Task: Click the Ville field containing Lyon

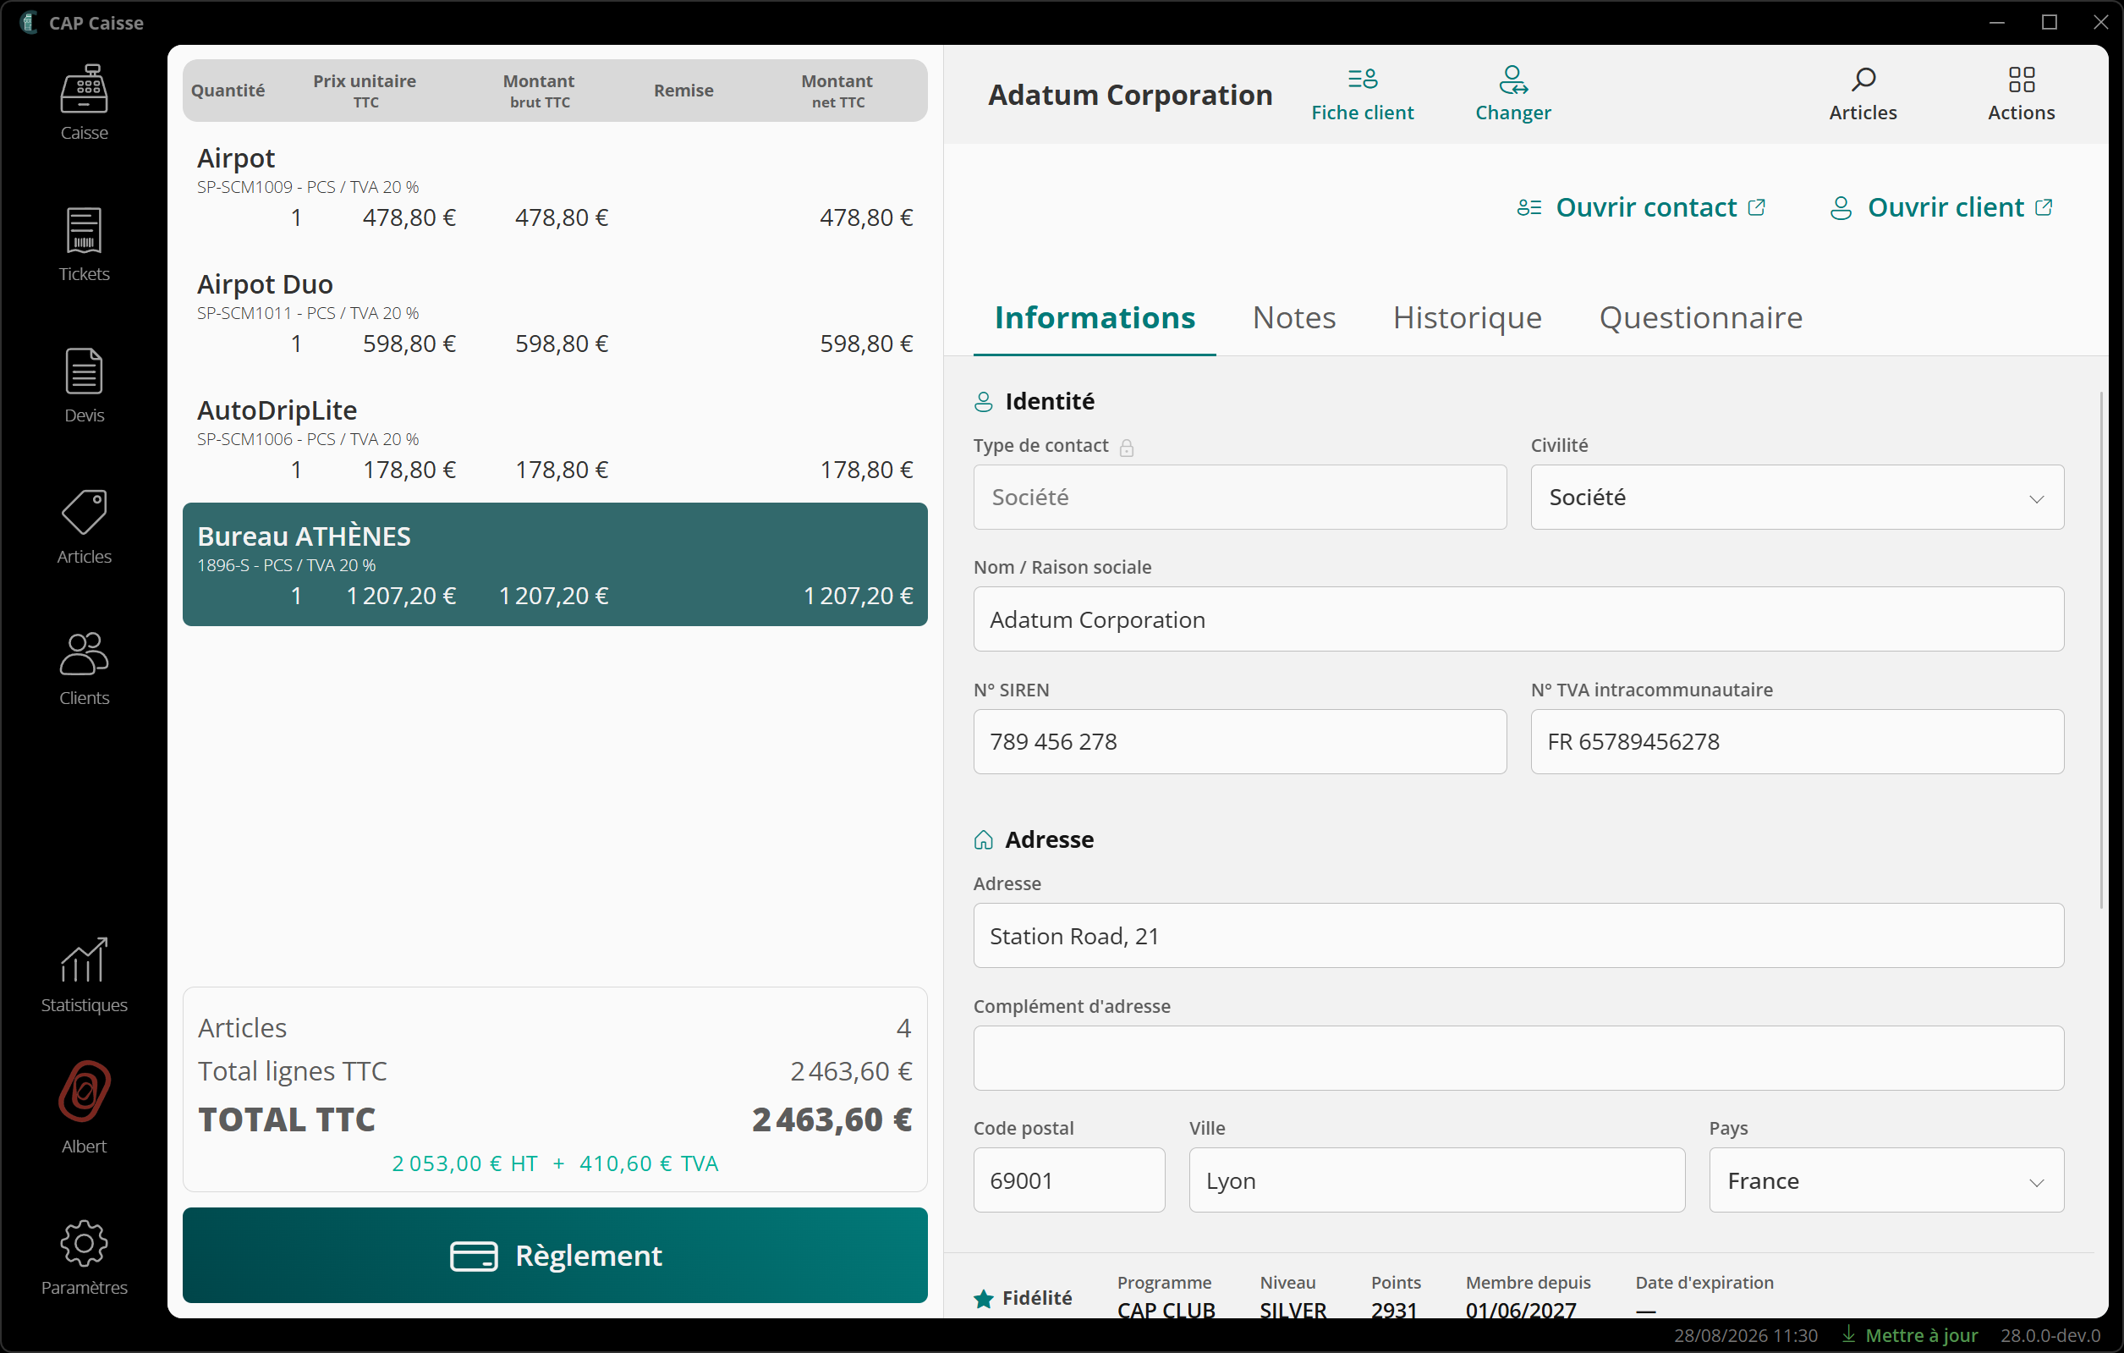Action: tap(1436, 1180)
